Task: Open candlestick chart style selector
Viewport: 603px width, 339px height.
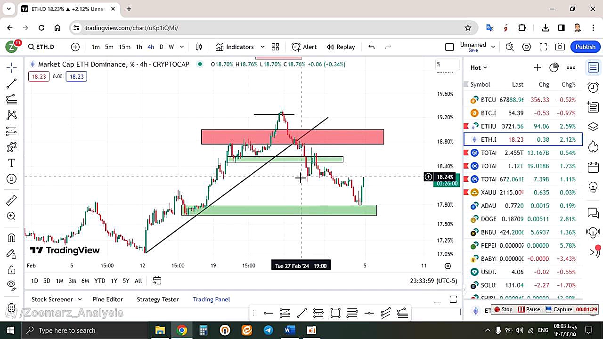Action: pos(199,47)
